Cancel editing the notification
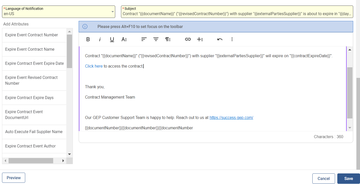Screen dimensions: 360x184 coord(323,178)
